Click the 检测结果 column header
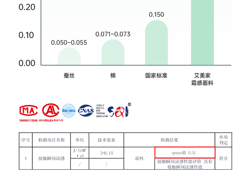 pyautogui.click(x=169, y=140)
